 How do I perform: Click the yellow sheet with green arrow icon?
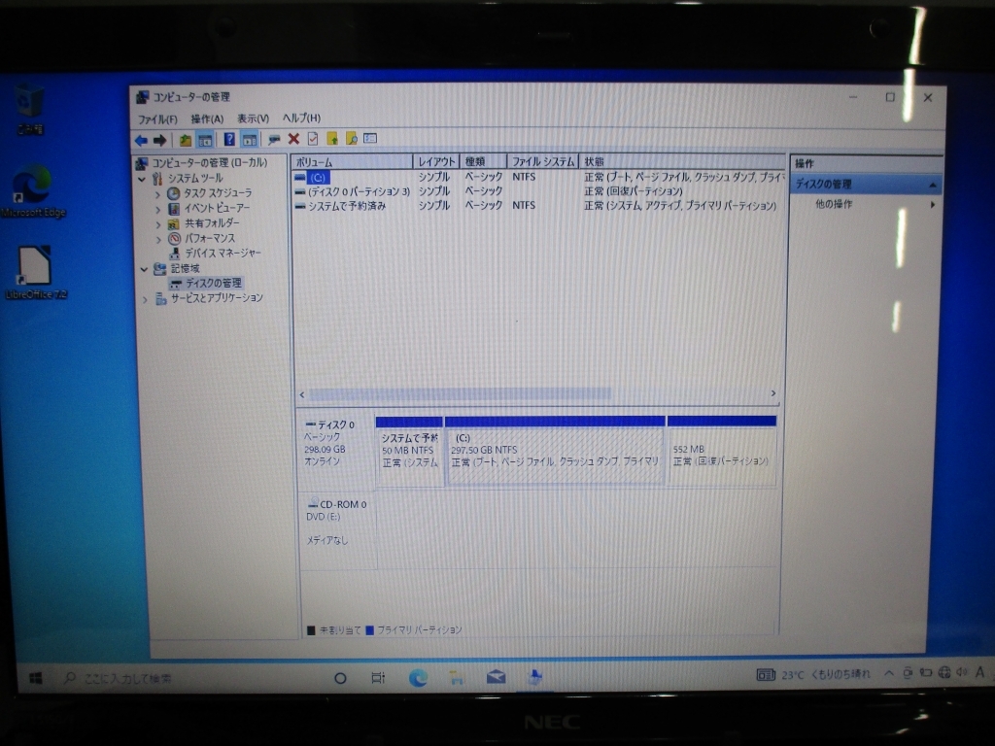[332, 138]
